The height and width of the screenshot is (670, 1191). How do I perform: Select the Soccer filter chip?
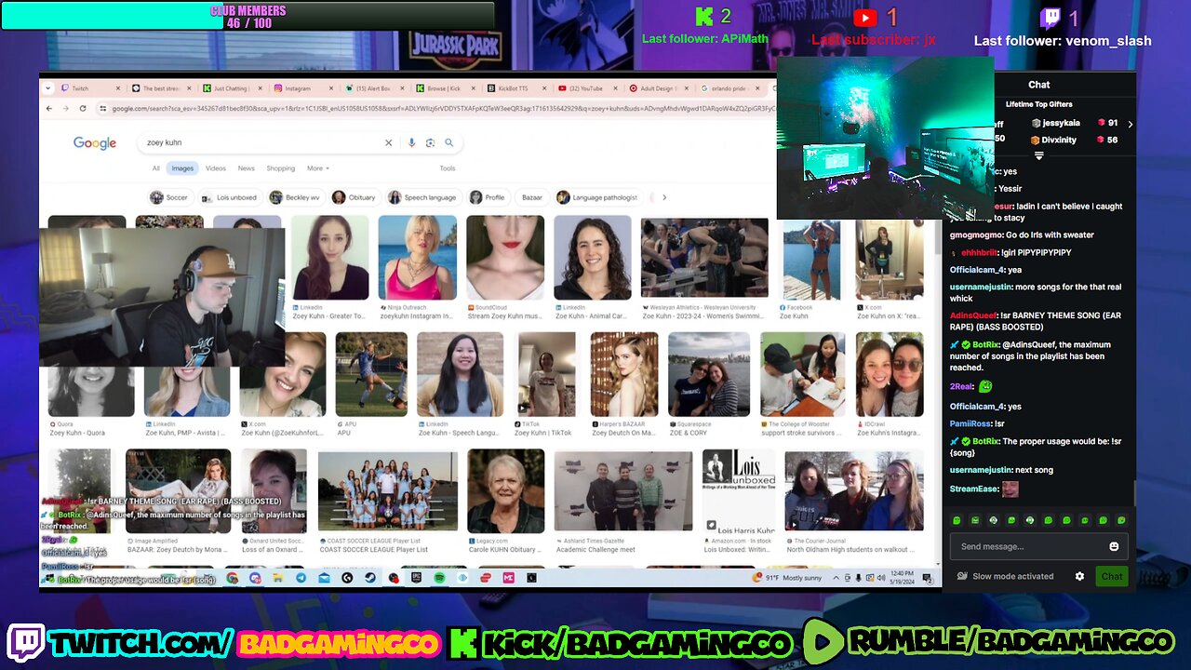tap(169, 197)
